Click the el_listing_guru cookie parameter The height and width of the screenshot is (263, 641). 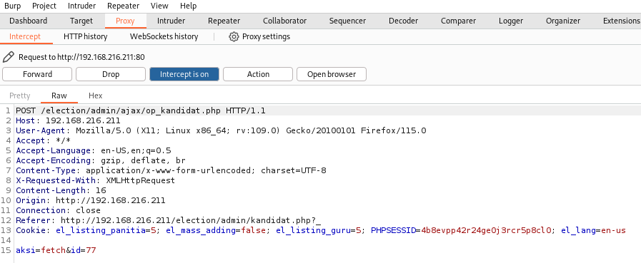[319, 230]
